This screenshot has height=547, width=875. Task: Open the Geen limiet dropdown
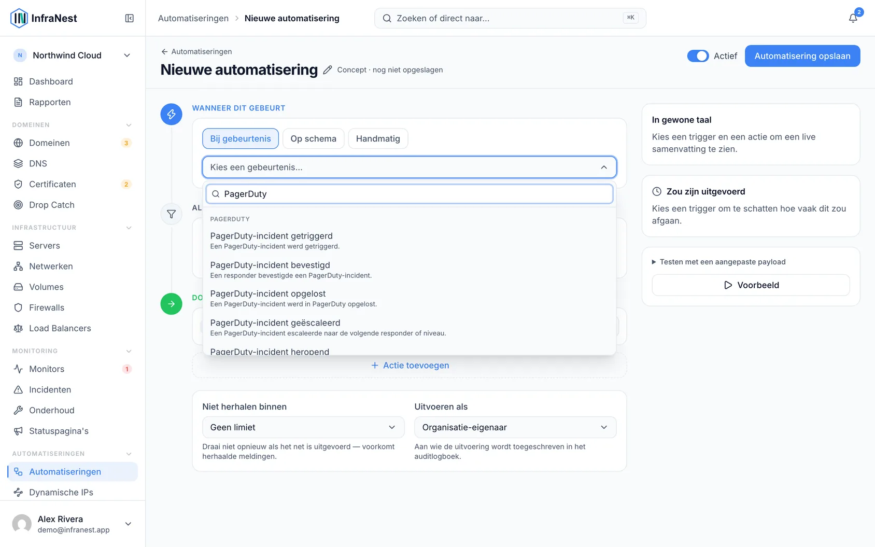coord(303,427)
